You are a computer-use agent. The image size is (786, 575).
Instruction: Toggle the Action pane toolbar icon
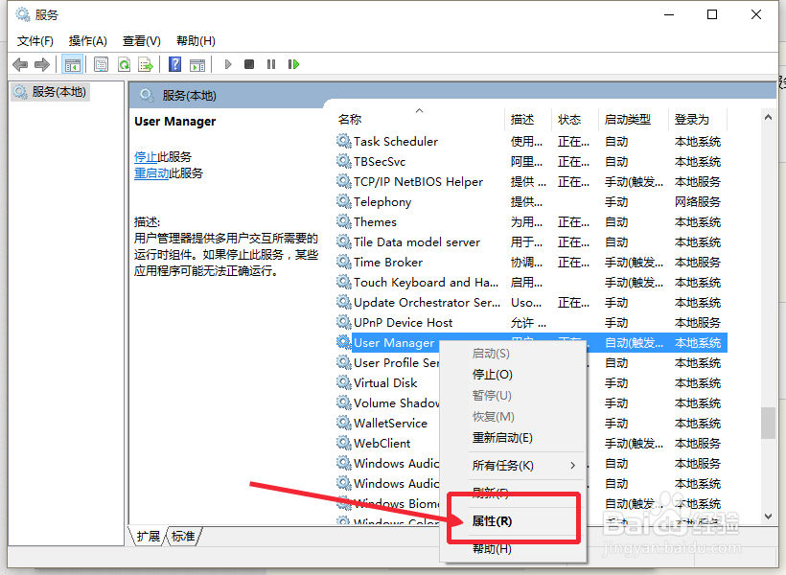click(197, 64)
